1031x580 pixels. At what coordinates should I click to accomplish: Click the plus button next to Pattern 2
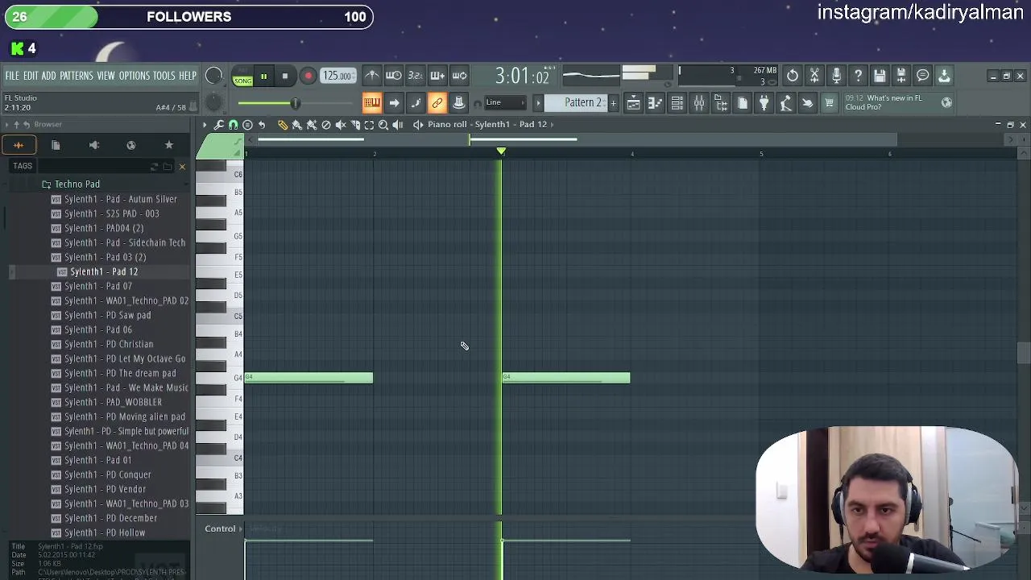coord(613,102)
